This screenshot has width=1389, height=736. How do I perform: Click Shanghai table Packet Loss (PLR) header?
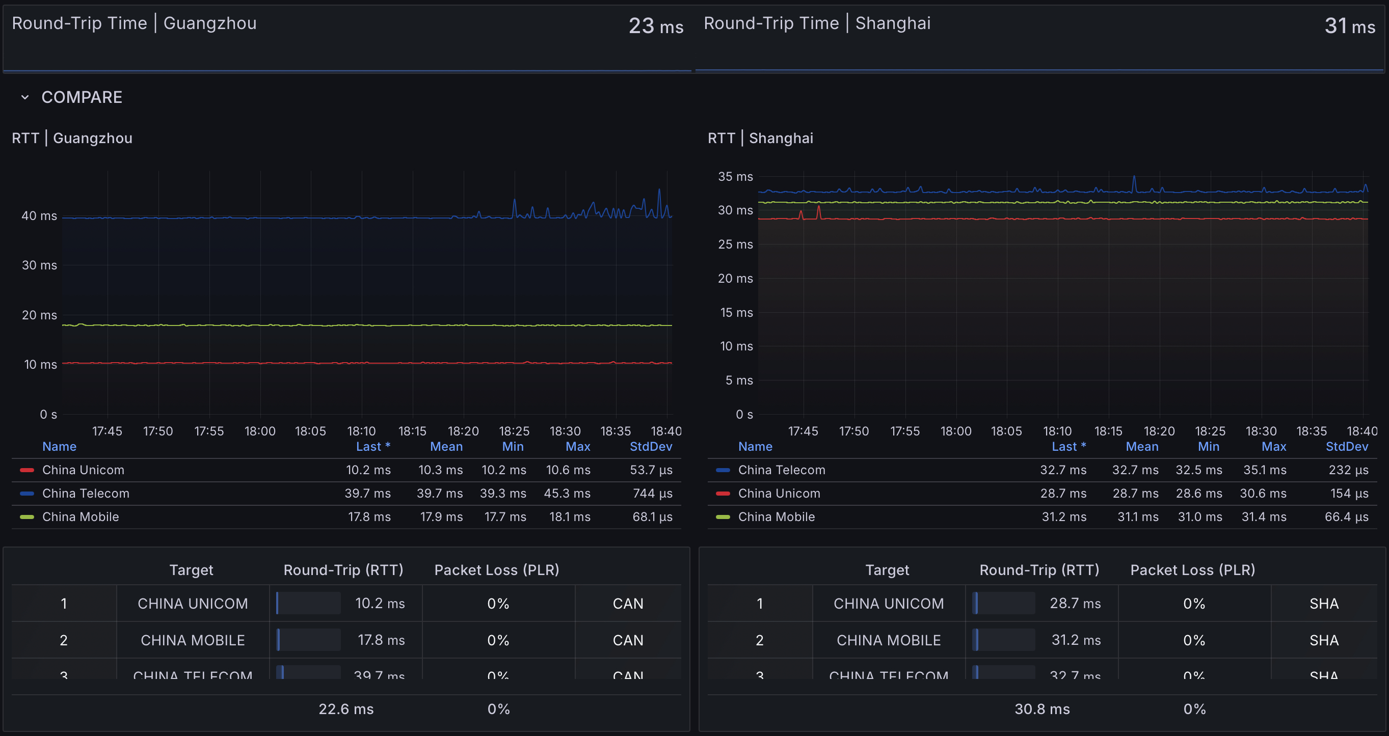click(1192, 570)
